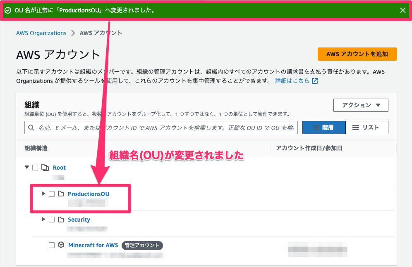412x267 pixels.
Task: Click the 組織構造 column header
Action: tap(36, 148)
